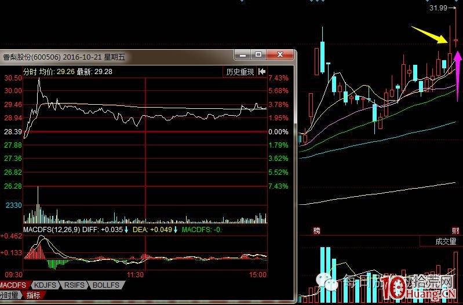463x305 pixels.
Task: Click the 0.00% percentage axis label
Action: click(x=278, y=132)
